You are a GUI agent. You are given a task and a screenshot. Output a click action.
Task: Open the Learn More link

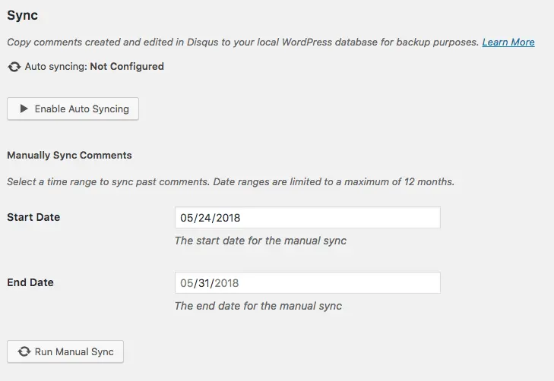pos(508,42)
